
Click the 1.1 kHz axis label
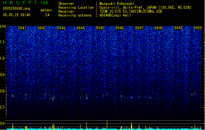(3, 42)
